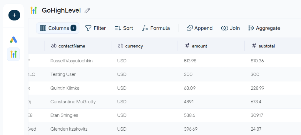
Task: Click USD in Constantine McGrotty row
Action: coord(122,102)
